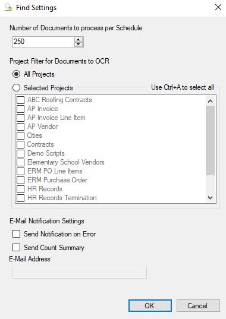226x319 pixels.
Task: Tick the HR Records Termination checkbox
Action: (20, 198)
